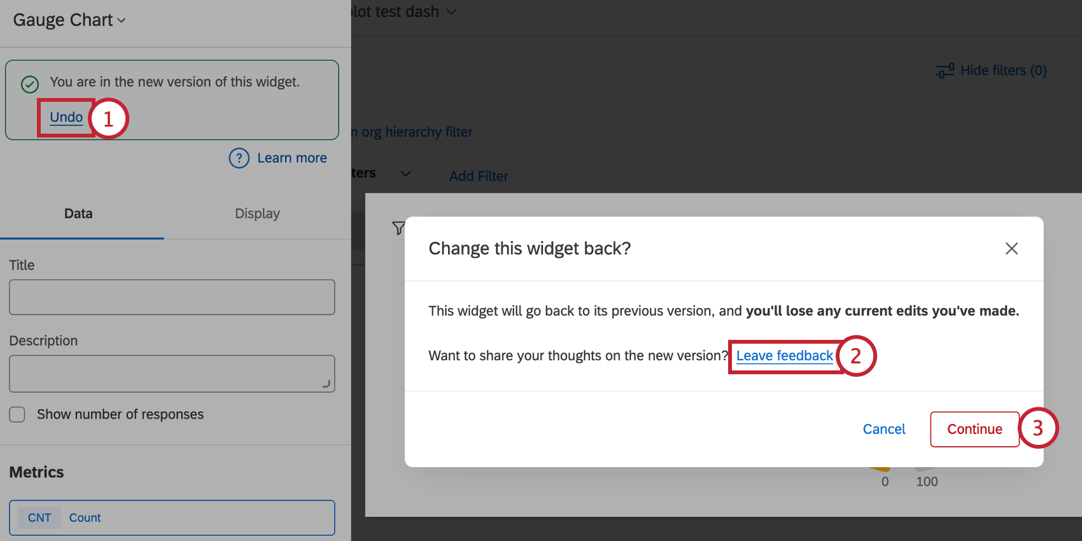Open the filters dropdown chevron

[405, 173]
